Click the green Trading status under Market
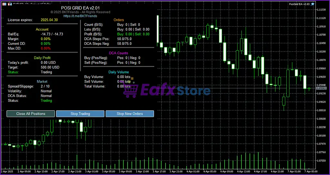 point(46,101)
